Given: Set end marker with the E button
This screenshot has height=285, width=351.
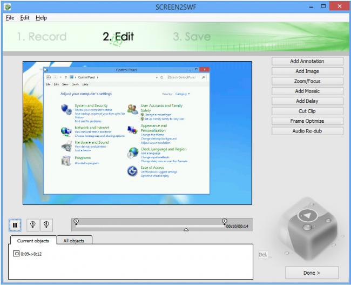Looking at the screenshot, I should point(46,225).
